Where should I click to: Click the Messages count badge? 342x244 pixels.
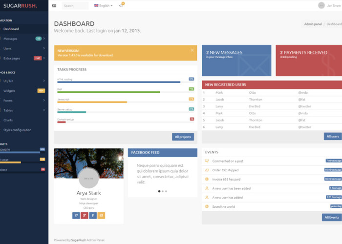(39, 39)
